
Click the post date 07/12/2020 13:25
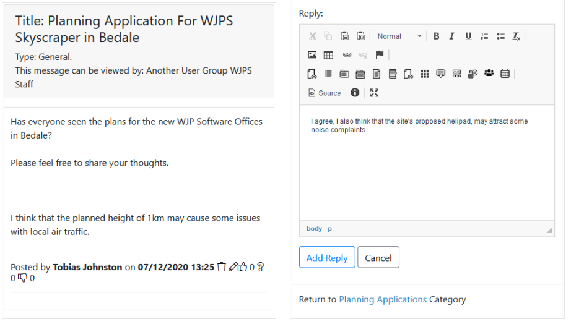click(x=176, y=267)
